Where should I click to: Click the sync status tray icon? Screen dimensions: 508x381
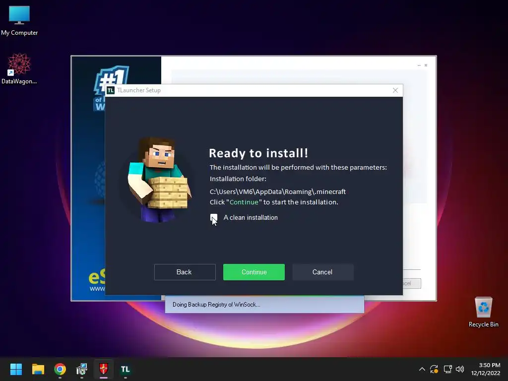(434, 369)
